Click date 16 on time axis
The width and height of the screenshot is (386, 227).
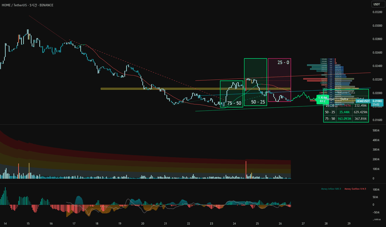[x=51, y=224]
